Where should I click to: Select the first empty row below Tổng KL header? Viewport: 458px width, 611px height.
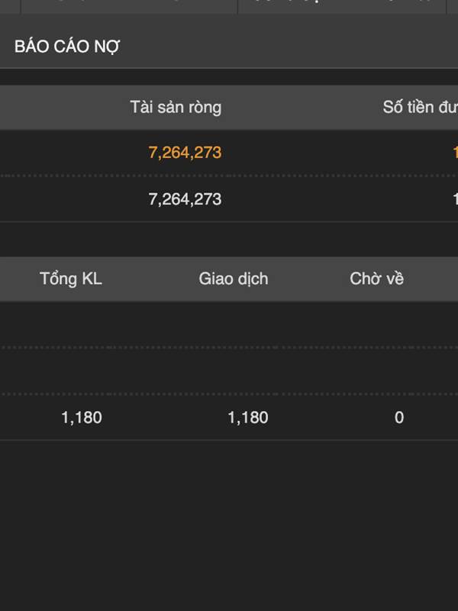229,325
